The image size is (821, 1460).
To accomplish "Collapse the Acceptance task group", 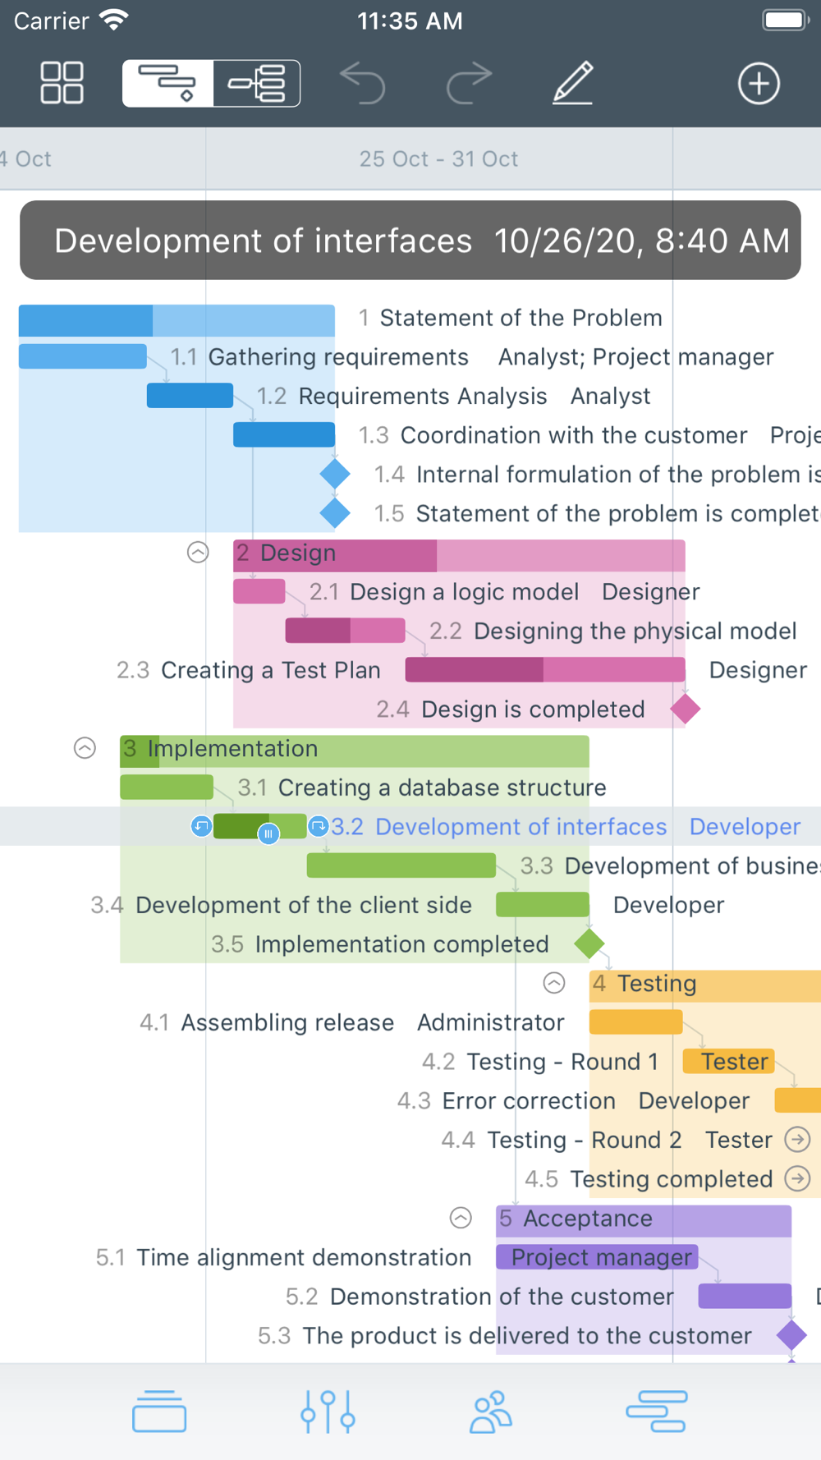I will coord(461,1218).
